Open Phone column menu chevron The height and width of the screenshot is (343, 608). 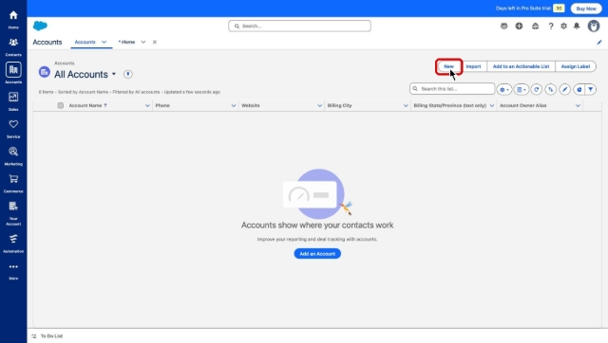pos(234,105)
